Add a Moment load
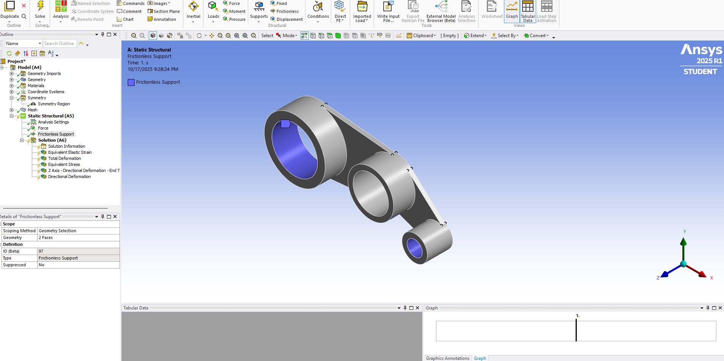The width and height of the screenshot is (724, 361). [x=234, y=11]
